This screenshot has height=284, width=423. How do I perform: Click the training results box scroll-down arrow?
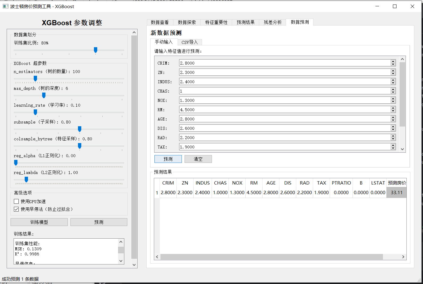click(121, 261)
